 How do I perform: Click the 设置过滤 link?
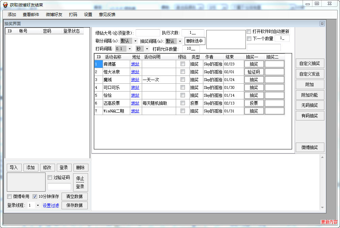[51, 206]
